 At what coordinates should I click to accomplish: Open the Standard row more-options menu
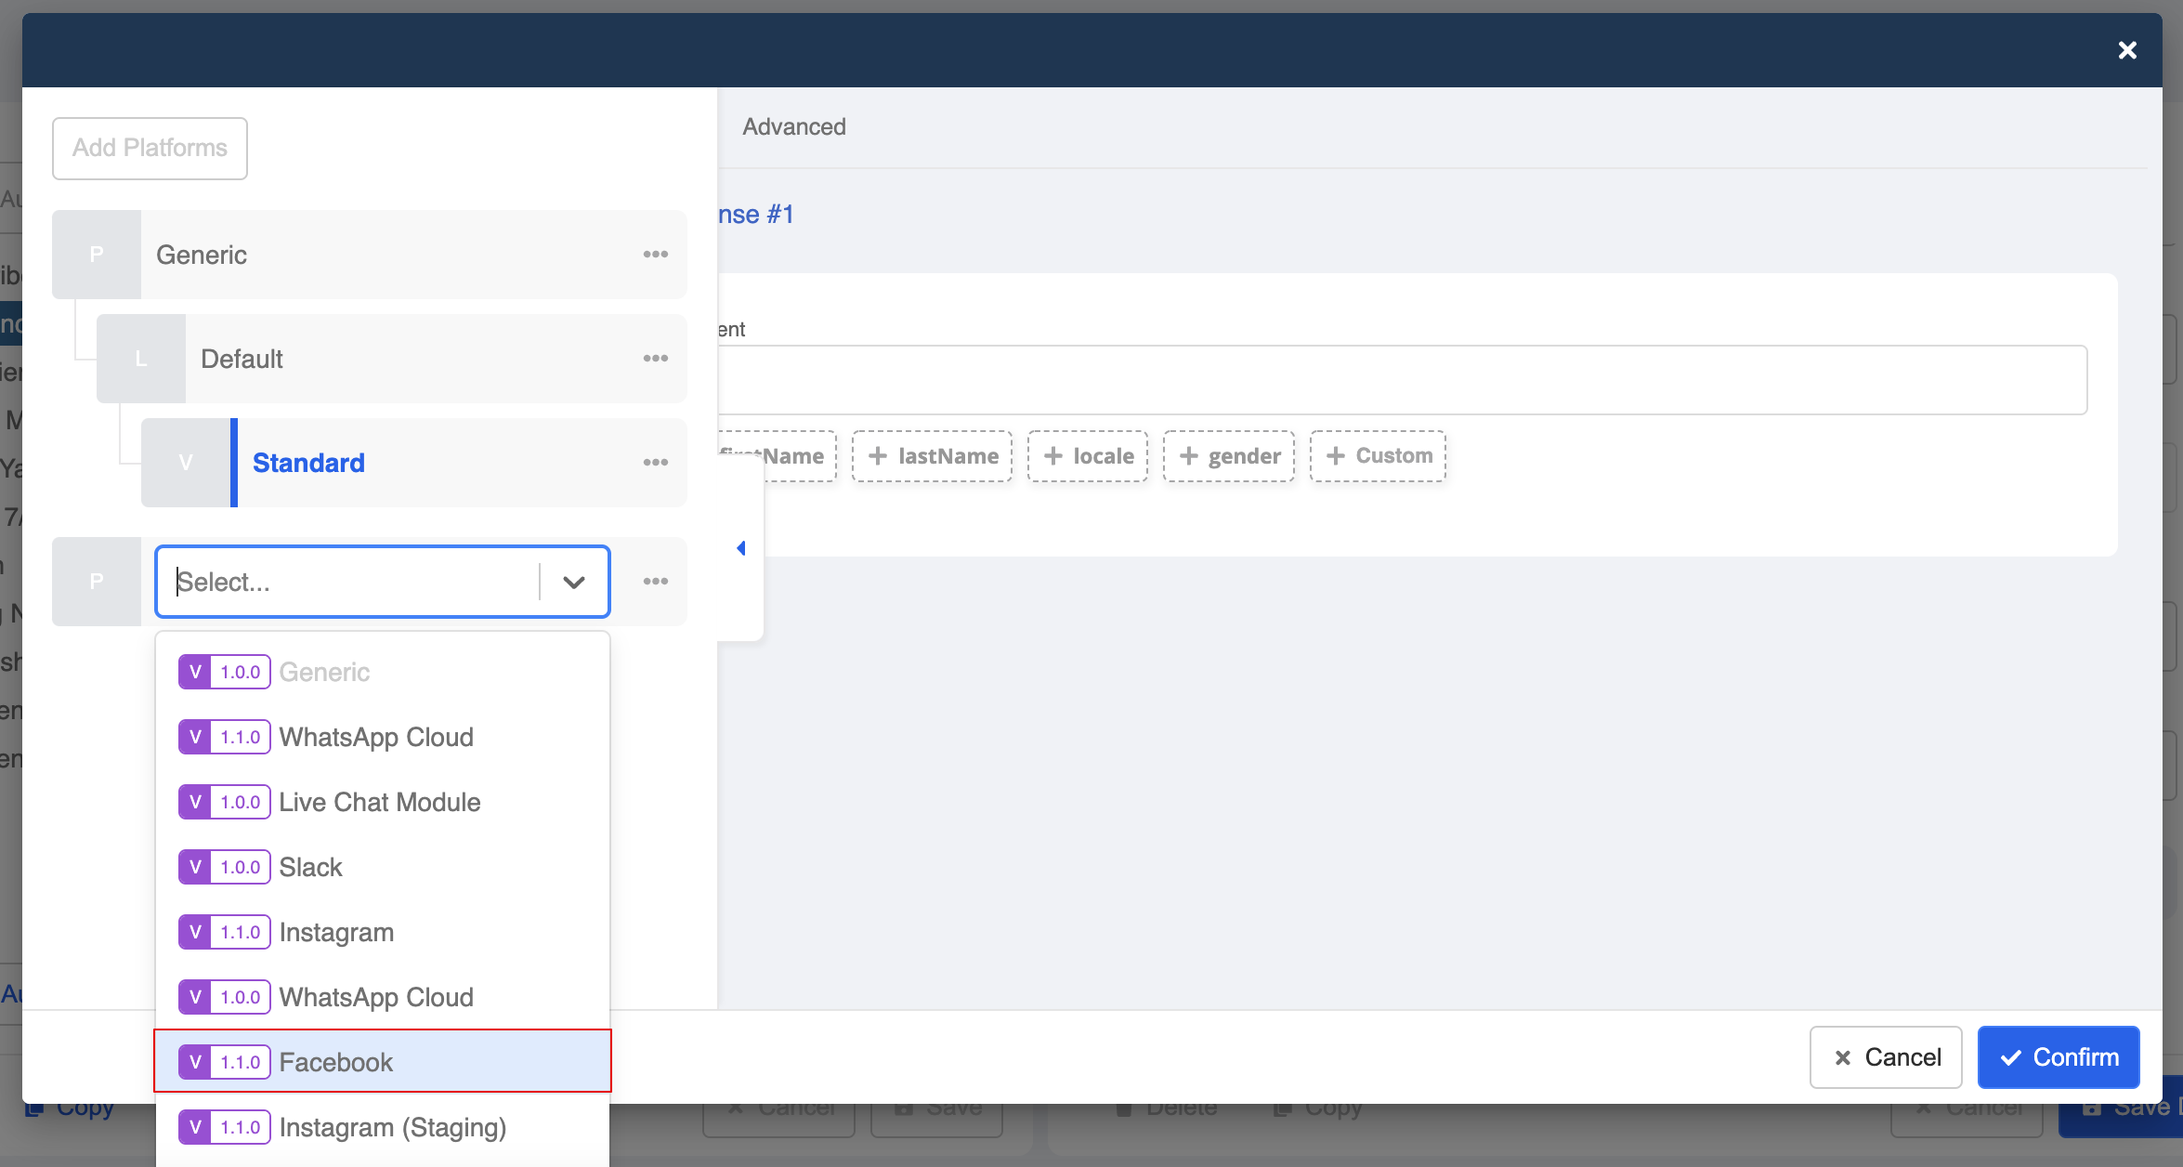[x=656, y=463]
